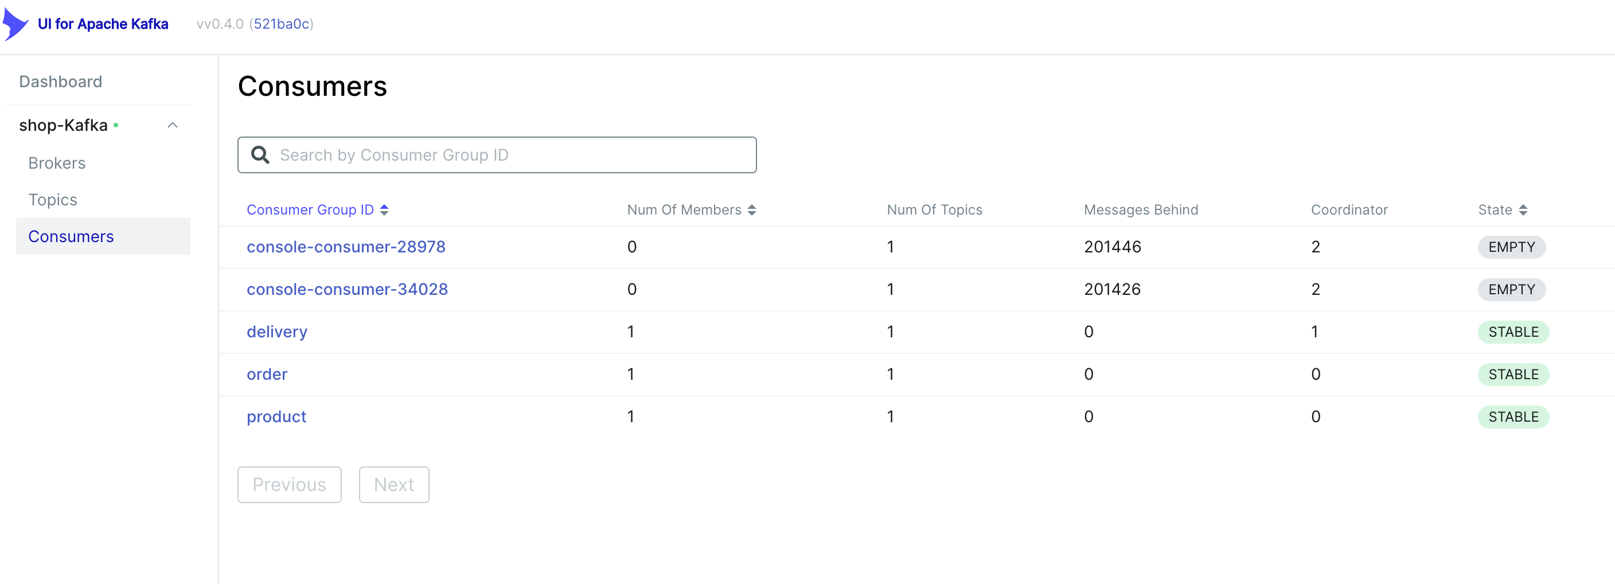Image resolution: width=1615 pixels, height=584 pixels.
Task: Click the green shop-Kafka status dot
Action: 116,126
